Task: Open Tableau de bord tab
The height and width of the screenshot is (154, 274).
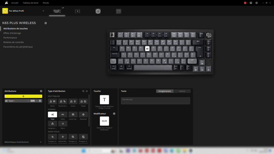Action: 31,3
